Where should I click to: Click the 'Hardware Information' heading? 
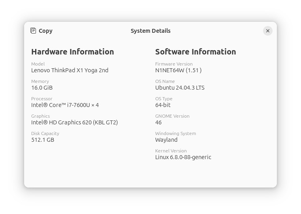click(73, 52)
